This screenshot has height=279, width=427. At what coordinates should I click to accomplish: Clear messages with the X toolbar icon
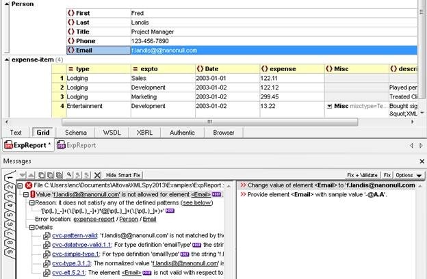click(97, 175)
